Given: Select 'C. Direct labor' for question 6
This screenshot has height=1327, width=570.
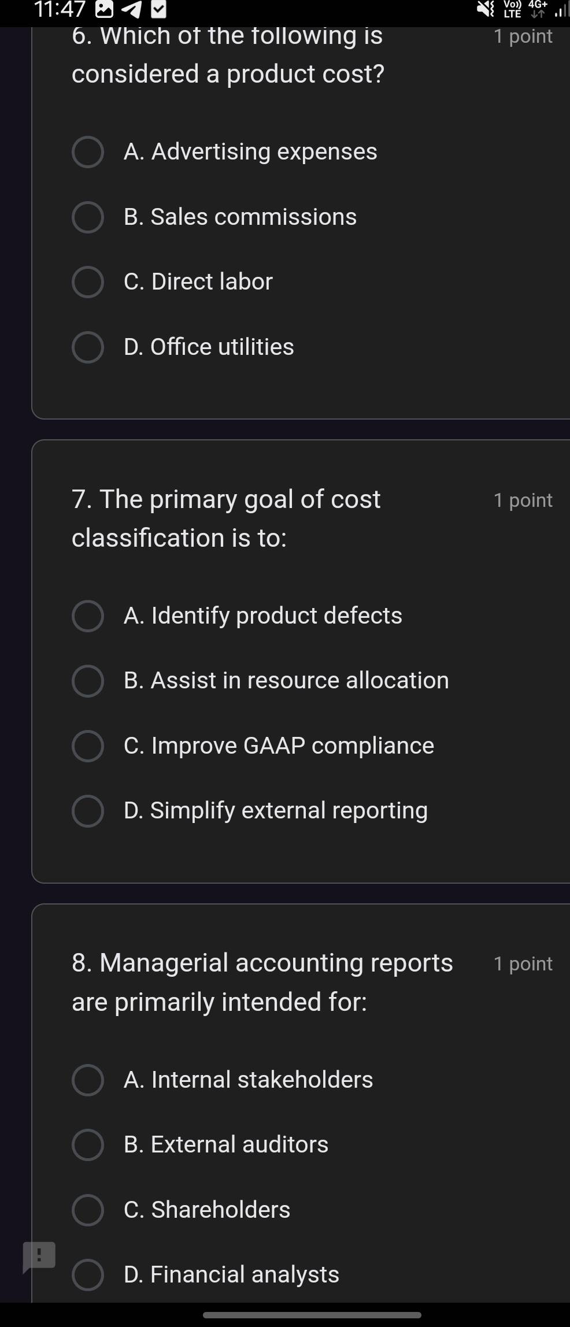Looking at the screenshot, I should coord(88,281).
